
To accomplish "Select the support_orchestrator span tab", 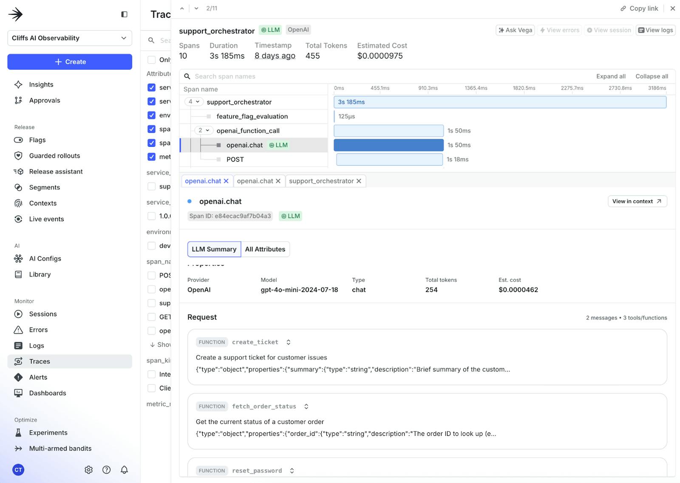I will [x=321, y=181].
